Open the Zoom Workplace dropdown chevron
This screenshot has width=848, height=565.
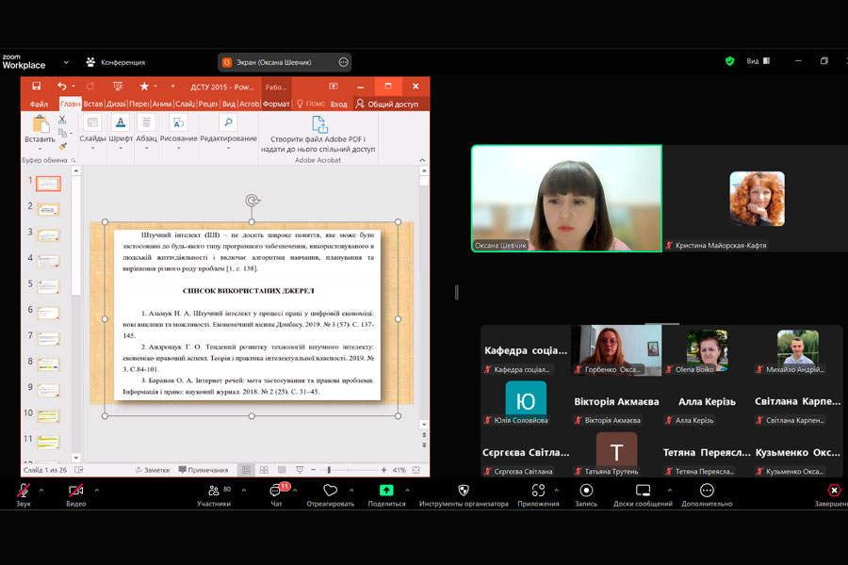66,62
